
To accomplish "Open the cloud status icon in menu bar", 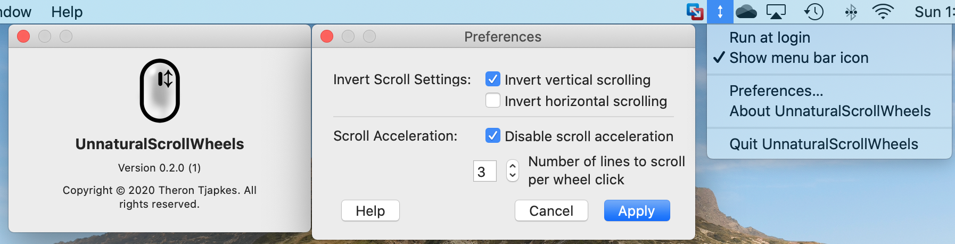I will [746, 12].
